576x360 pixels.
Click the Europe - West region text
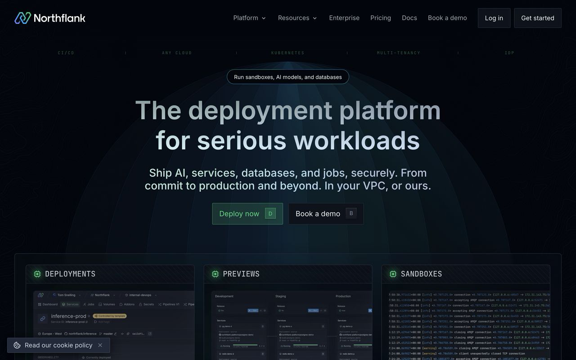click(53, 333)
